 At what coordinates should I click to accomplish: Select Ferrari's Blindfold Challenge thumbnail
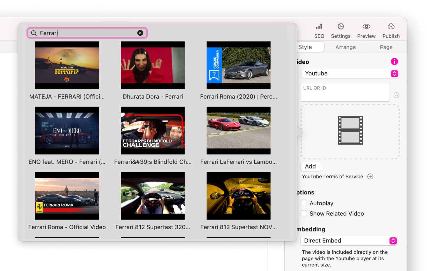pyautogui.click(x=153, y=130)
